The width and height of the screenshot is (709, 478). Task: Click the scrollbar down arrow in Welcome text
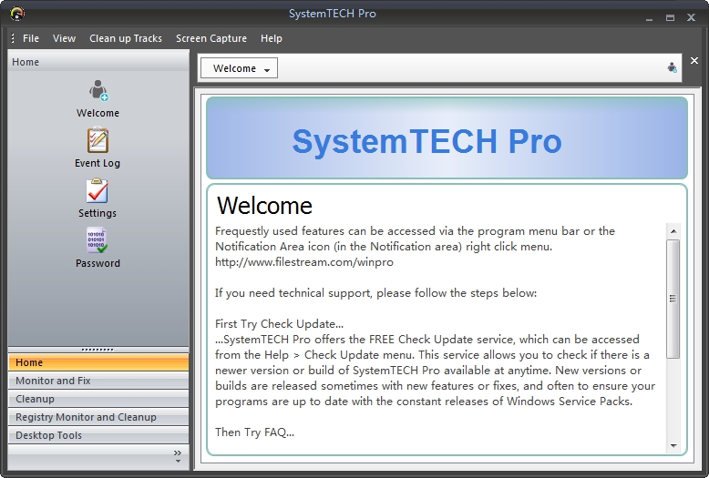click(x=673, y=445)
